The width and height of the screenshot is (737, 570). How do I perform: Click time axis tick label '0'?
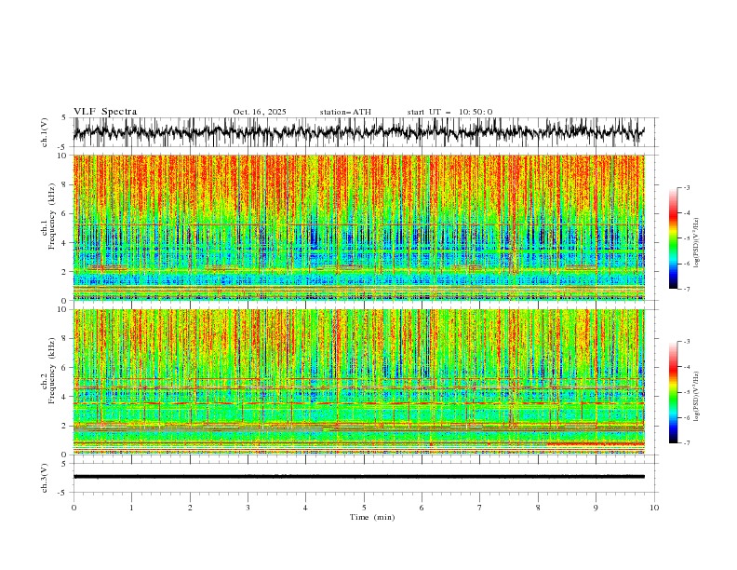coord(74,508)
